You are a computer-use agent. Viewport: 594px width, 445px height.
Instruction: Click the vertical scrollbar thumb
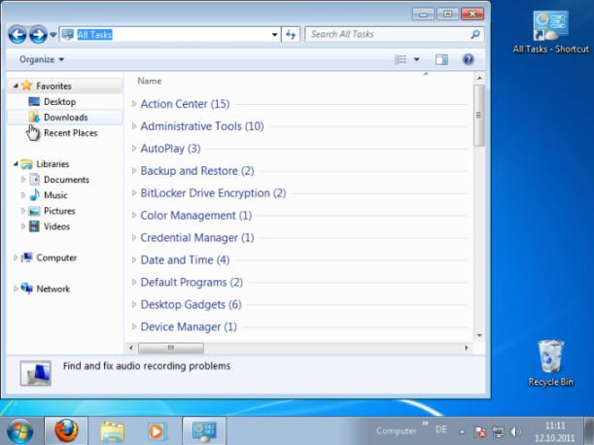pos(479,115)
